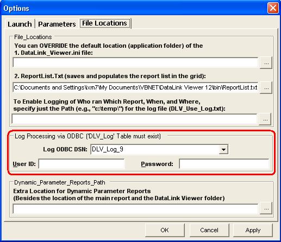Viewport: 281px width, 242px height.
Task: Switch to the Launch tab
Action: [20, 24]
